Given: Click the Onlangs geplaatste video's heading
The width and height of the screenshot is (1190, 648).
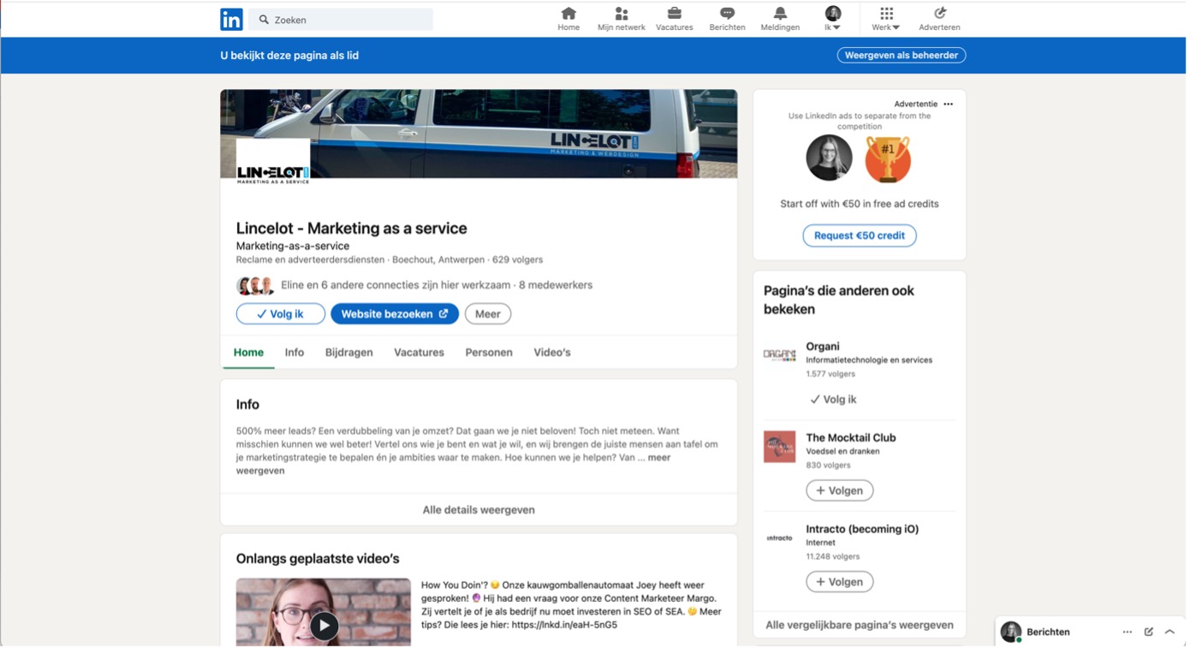Looking at the screenshot, I should click(x=318, y=559).
